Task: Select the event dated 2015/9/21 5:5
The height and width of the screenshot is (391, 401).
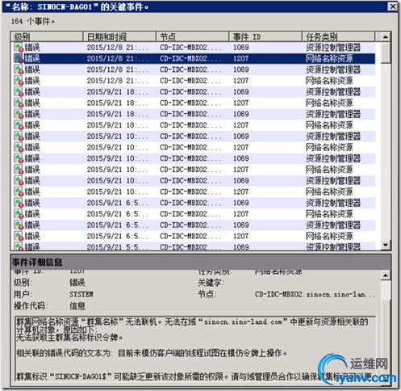Action: [x=193, y=246]
